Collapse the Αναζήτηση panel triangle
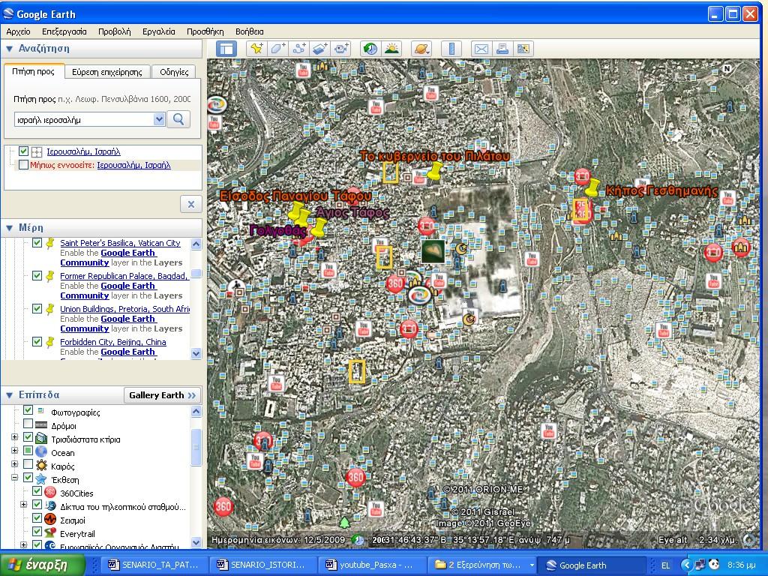 [9, 49]
